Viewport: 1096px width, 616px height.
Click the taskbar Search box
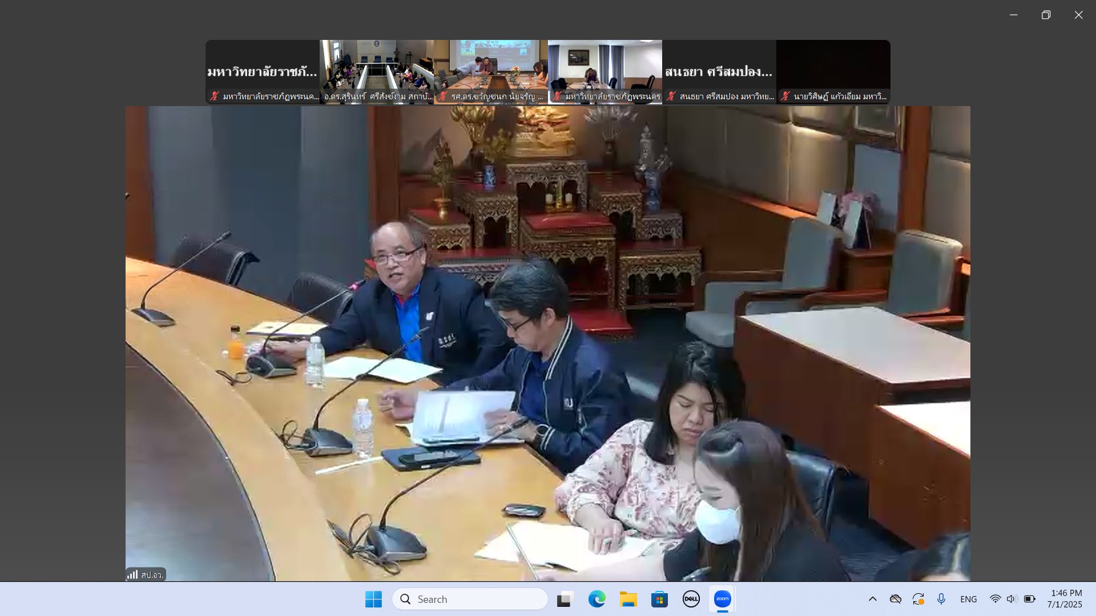pyautogui.click(x=470, y=599)
